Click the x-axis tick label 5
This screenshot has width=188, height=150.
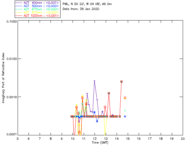coord(18,139)
